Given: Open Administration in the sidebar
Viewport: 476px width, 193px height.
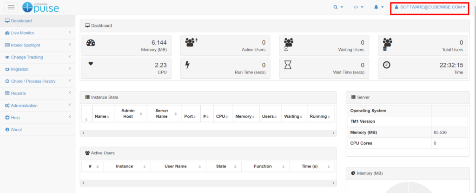Looking at the screenshot, I should point(24,106).
